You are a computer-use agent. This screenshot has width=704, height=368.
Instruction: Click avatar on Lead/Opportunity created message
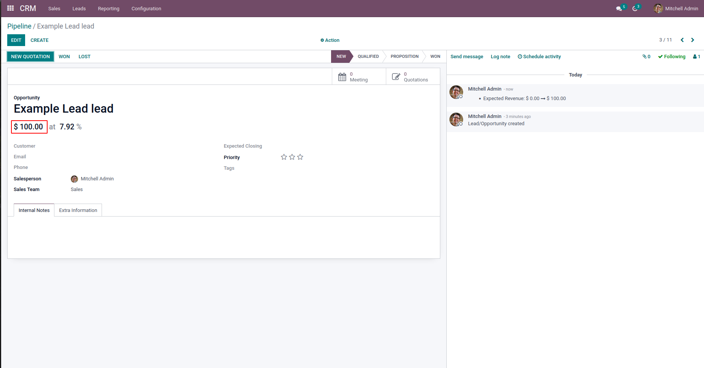pos(456,119)
